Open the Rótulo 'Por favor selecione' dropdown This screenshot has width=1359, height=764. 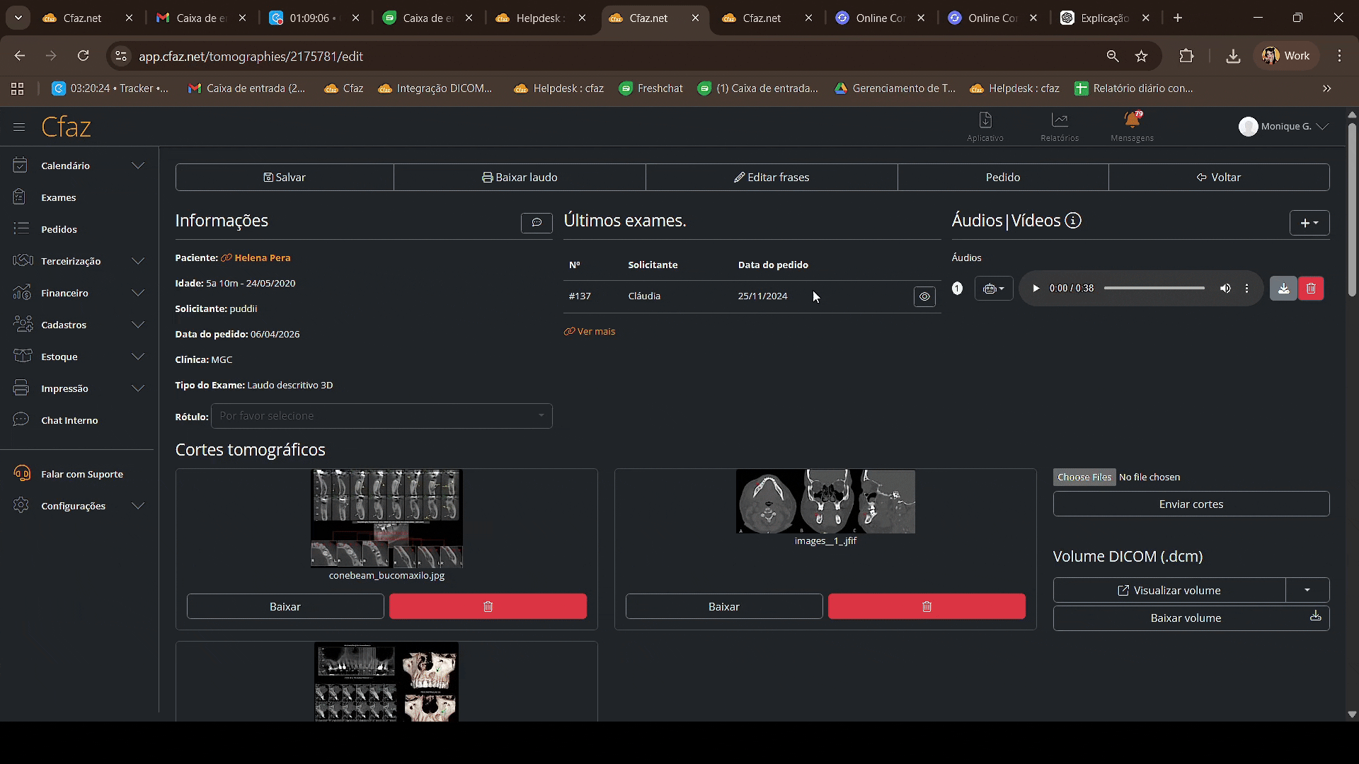click(x=381, y=416)
